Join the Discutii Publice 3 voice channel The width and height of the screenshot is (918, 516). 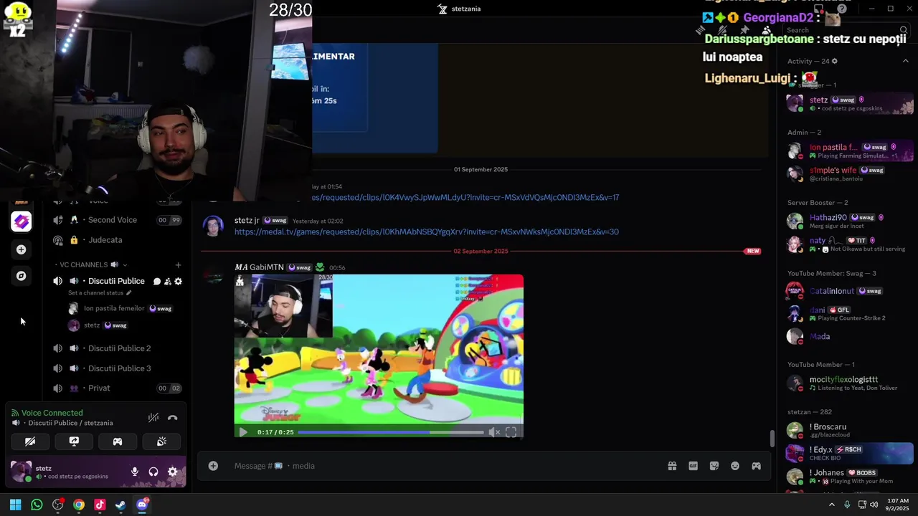click(x=119, y=368)
